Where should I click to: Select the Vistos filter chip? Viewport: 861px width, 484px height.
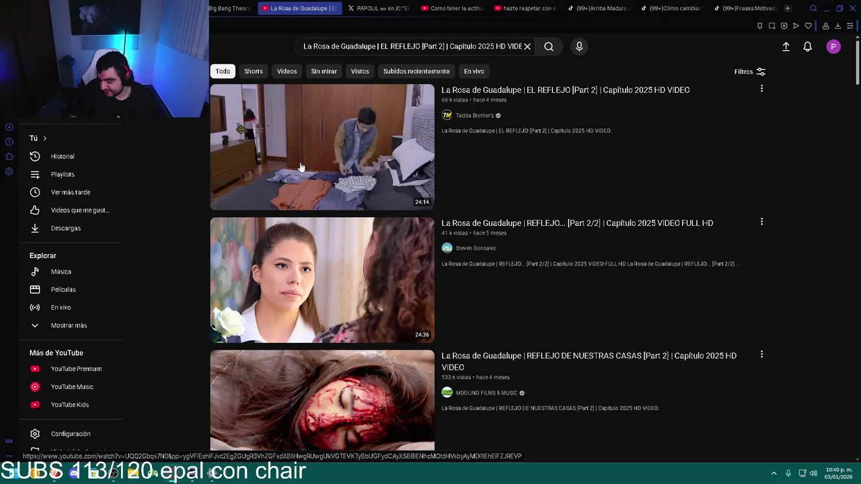[x=360, y=71]
